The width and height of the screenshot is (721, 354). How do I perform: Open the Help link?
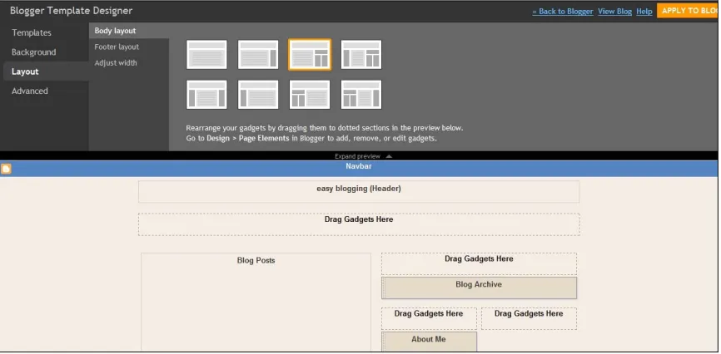click(x=644, y=12)
